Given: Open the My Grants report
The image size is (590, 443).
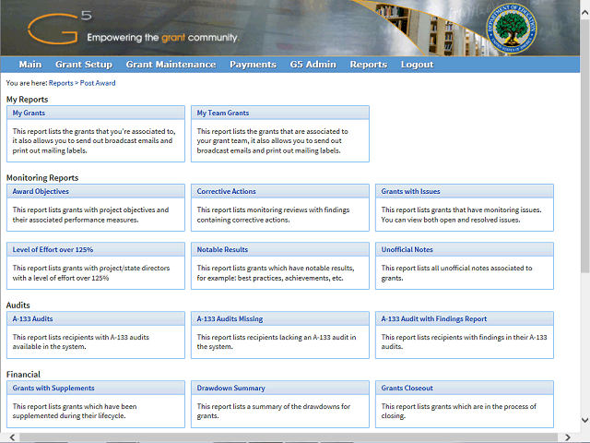Looking at the screenshot, I should 29,113.
